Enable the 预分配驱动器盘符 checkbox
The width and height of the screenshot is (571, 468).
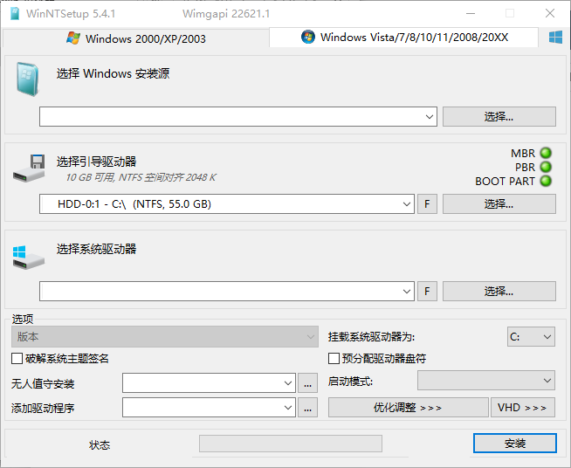tap(334, 358)
